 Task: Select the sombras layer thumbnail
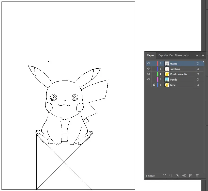point(167,69)
